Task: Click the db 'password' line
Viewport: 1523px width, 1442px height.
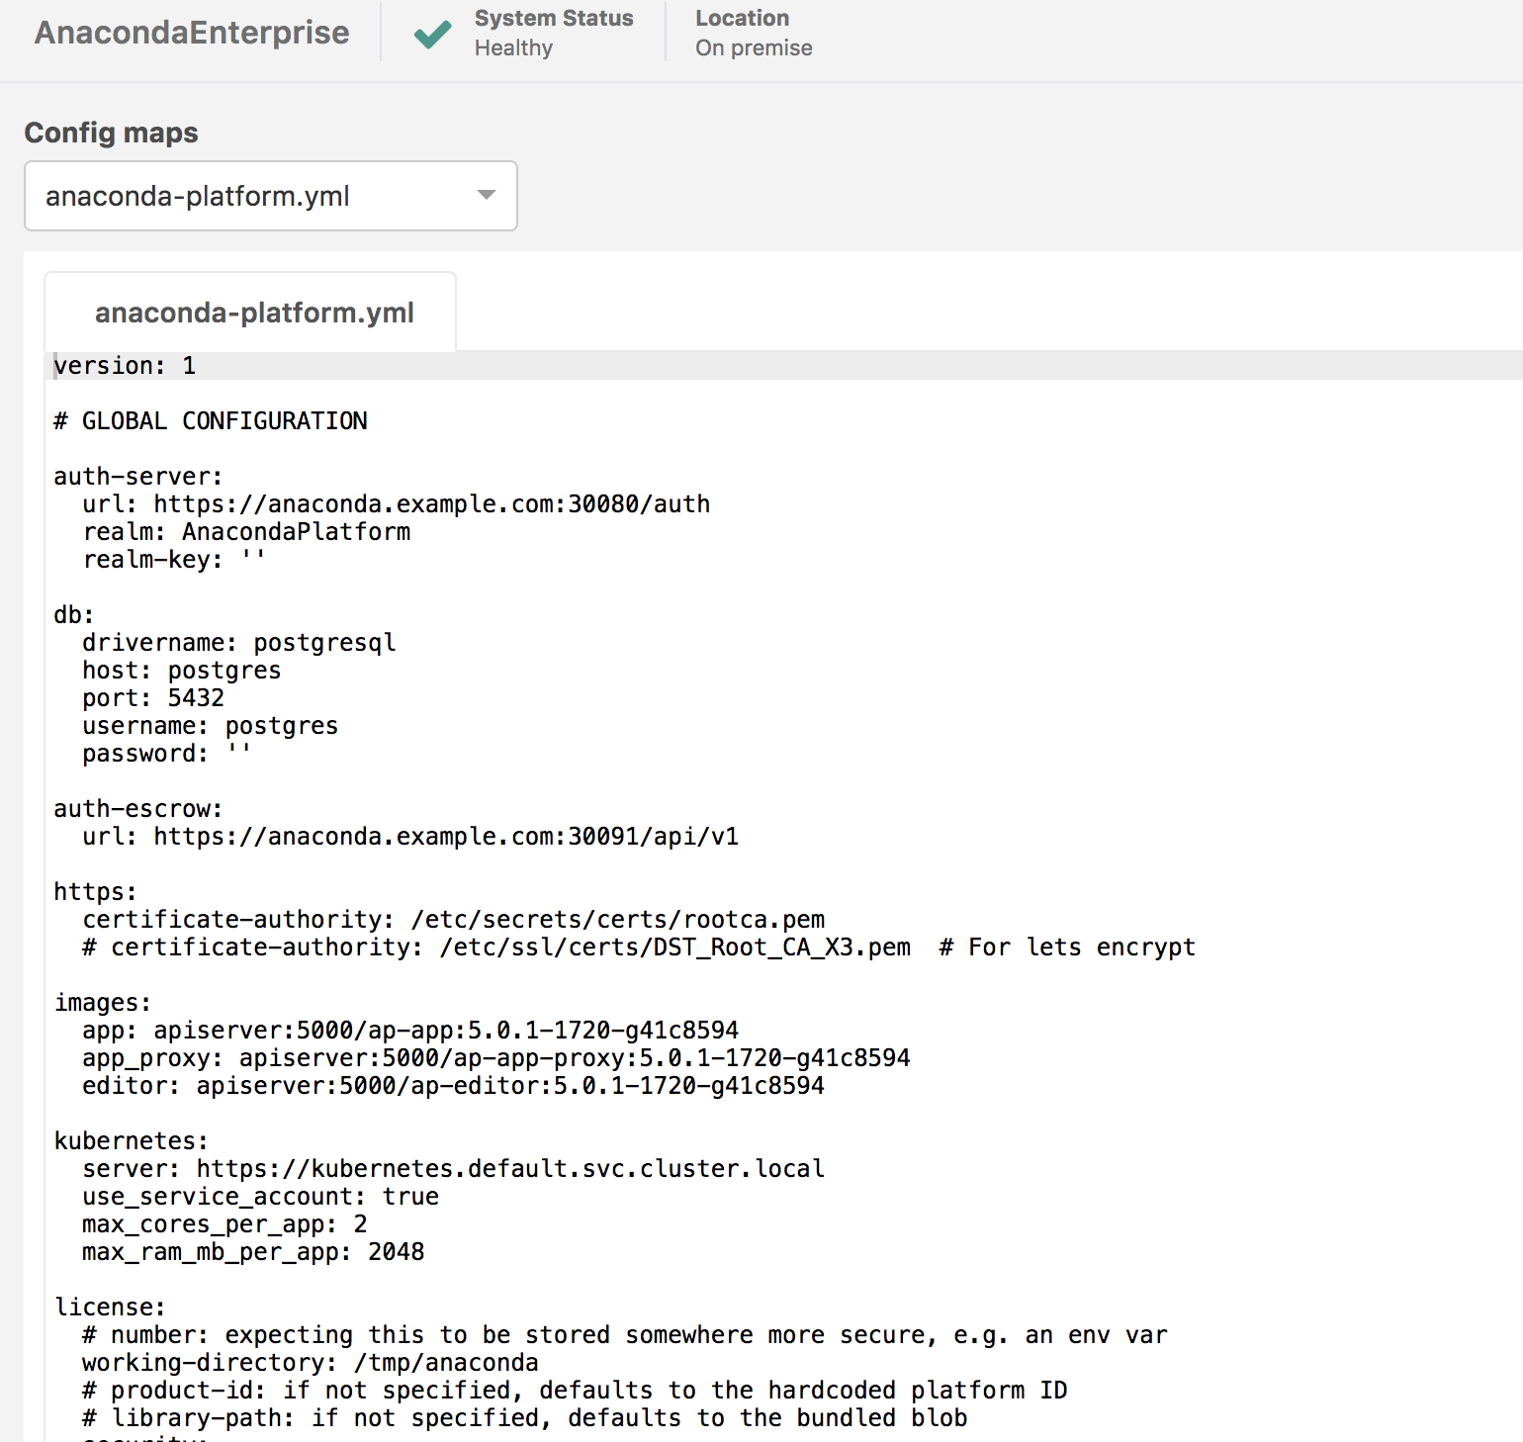Action: pos(167,754)
